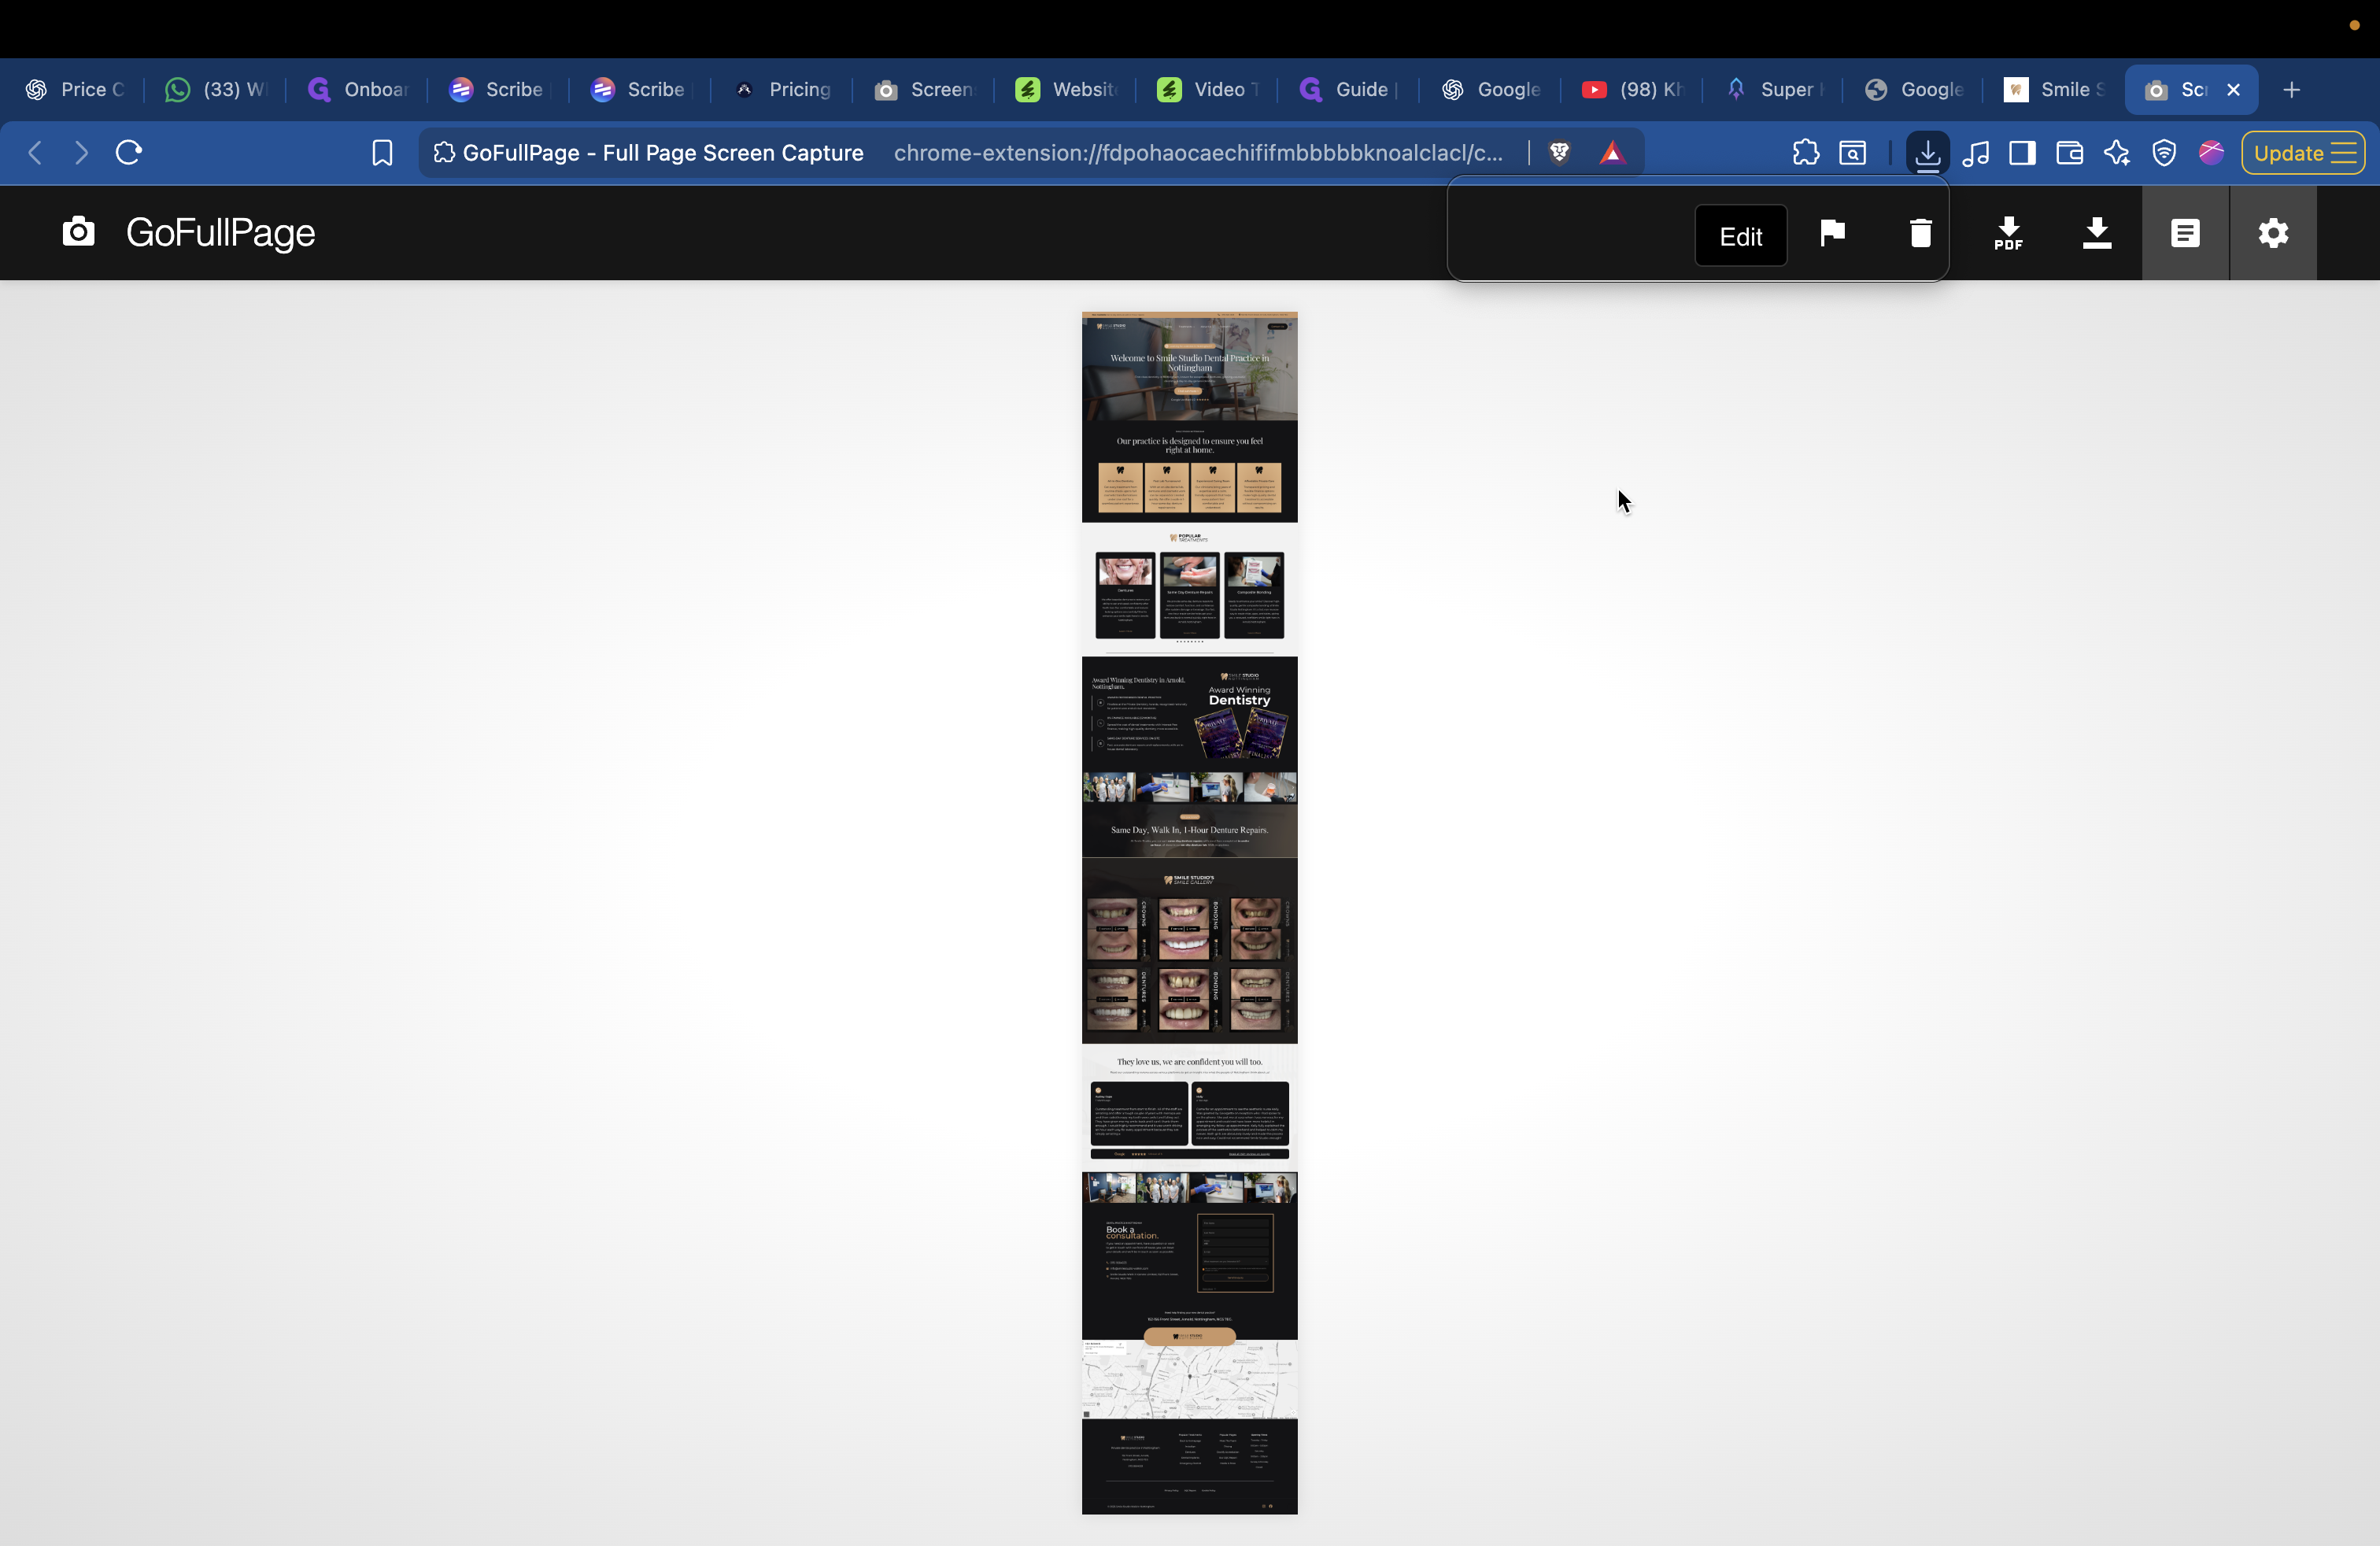Click the Edit button
2380x1546 pixels.
point(1740,235)
